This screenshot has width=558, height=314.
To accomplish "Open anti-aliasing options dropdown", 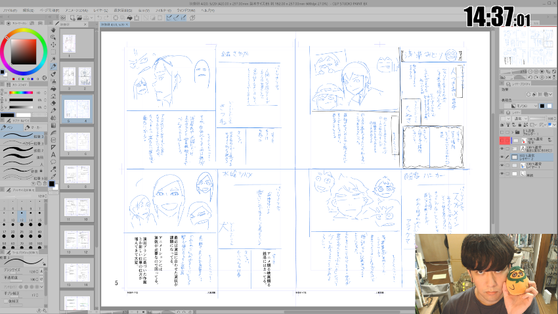I will (42, 286).
